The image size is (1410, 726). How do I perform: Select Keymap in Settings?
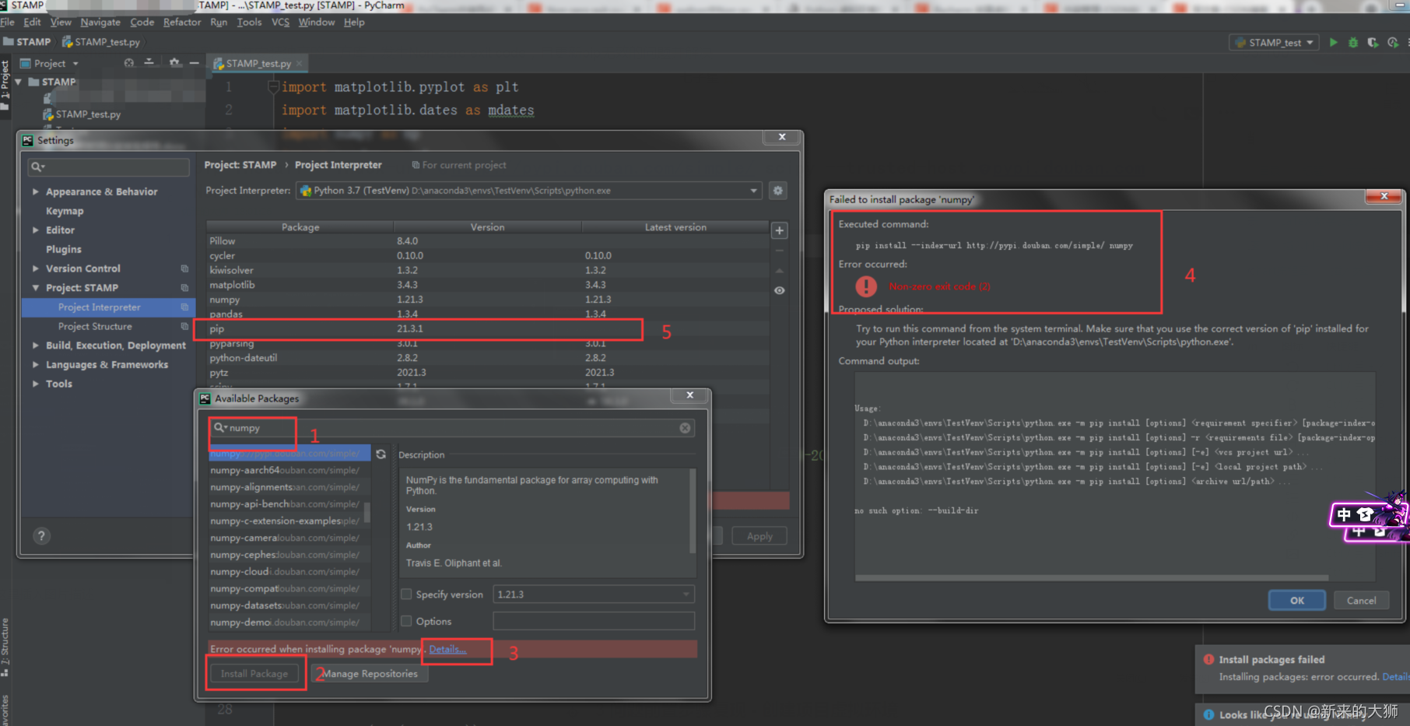click(65, 211)
